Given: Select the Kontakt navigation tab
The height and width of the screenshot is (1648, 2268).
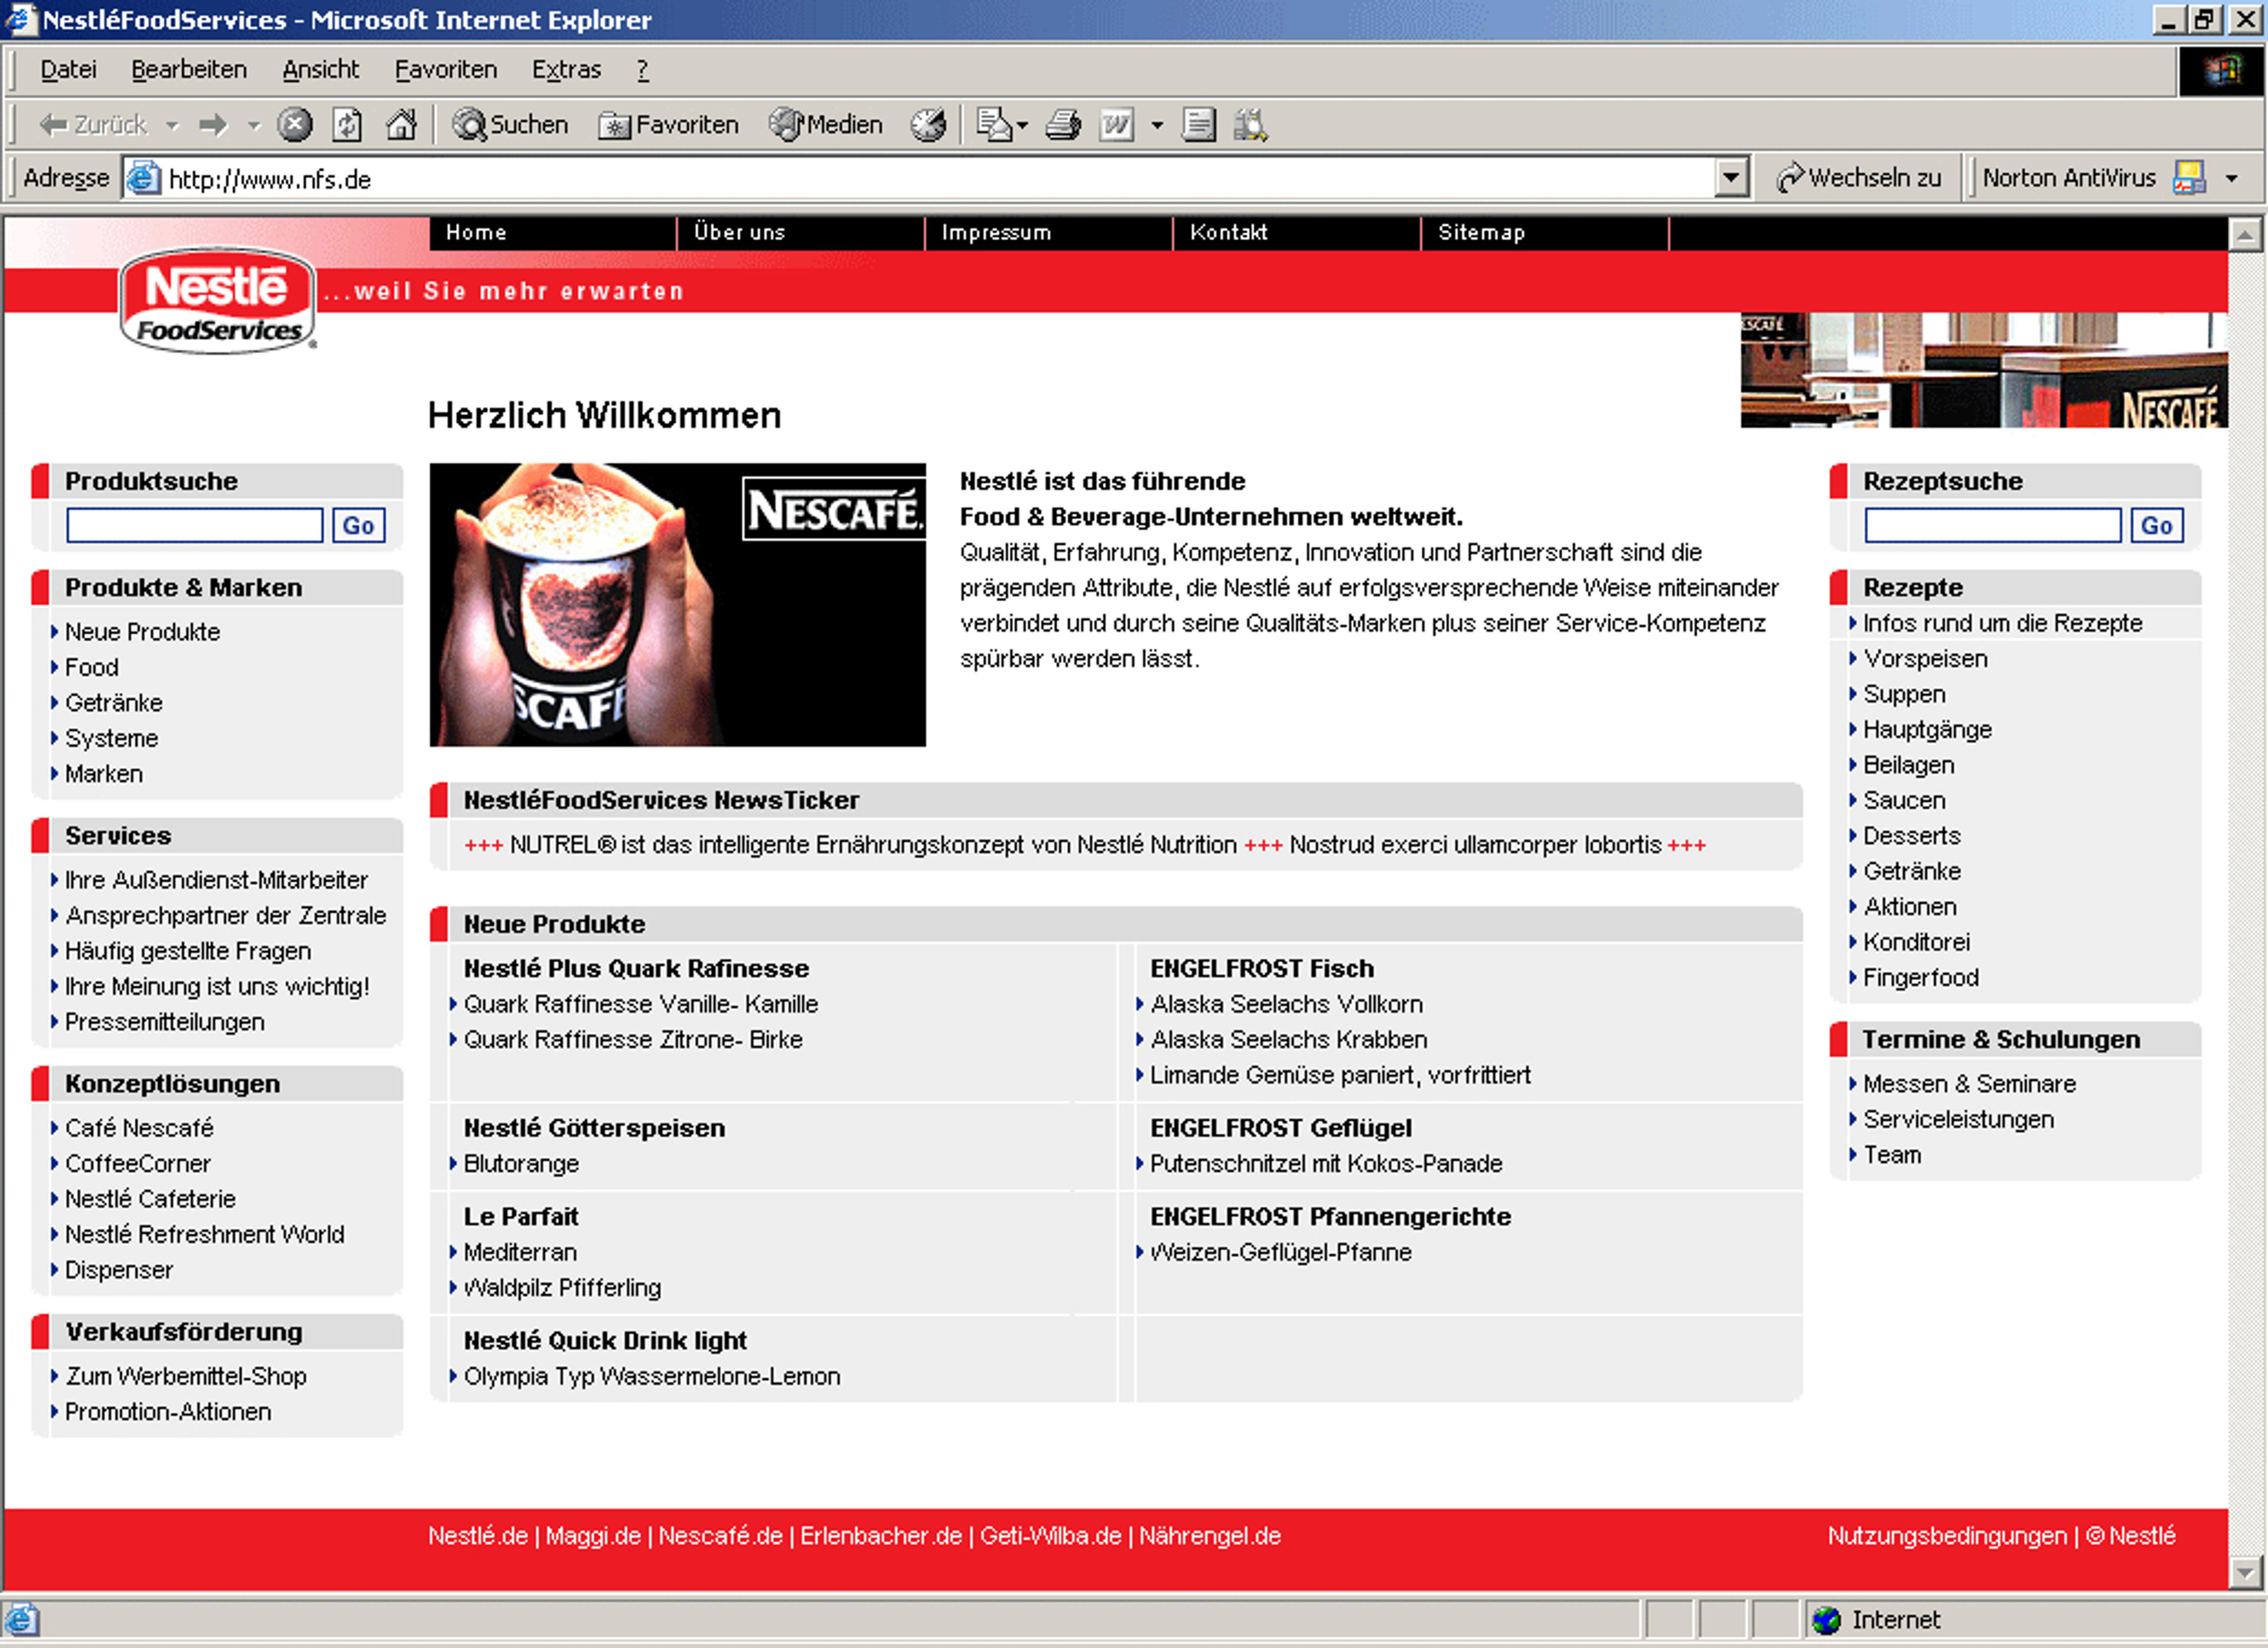Looking at the screenshot, I should (1296, 232).
